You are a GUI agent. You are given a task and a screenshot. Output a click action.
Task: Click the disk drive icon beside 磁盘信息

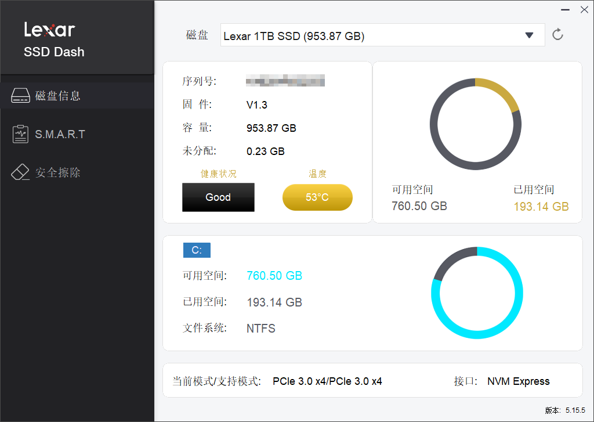point(20,96)
